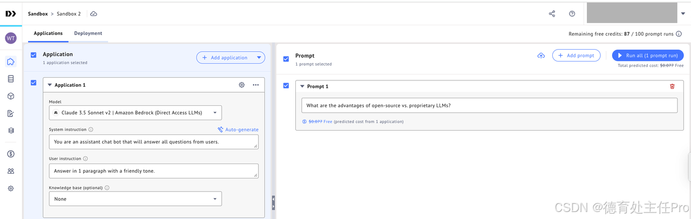This screenshot has width=691, height=219.
Task: Collapse the Application 1 section triangle
Action: pos(50,85)
